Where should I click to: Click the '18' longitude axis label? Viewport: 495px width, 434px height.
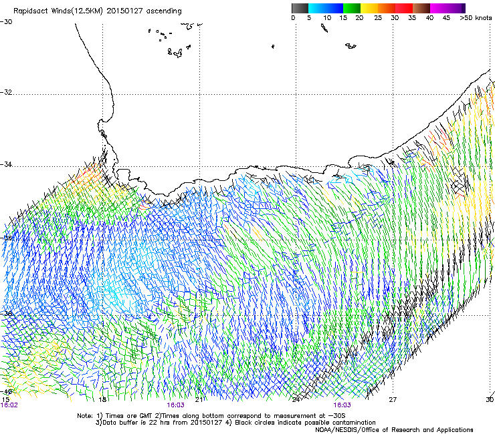coord(102,400)
